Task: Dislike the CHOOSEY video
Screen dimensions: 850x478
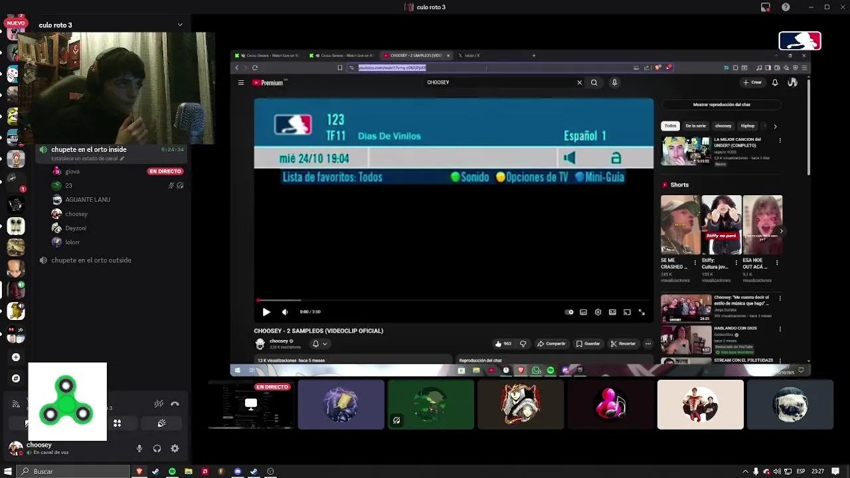Action: [523, 344]
